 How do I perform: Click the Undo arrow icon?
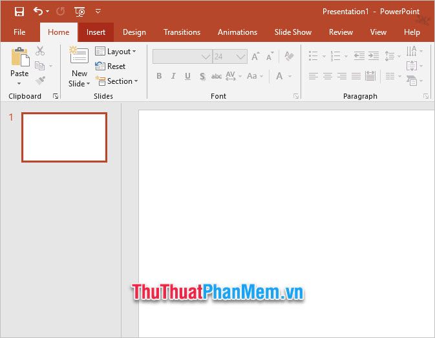coord(38,11)
